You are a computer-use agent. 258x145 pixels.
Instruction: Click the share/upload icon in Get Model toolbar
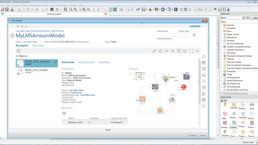(160, 51)
